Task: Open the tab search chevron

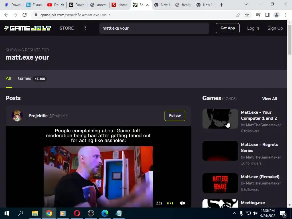Action: 246,4
